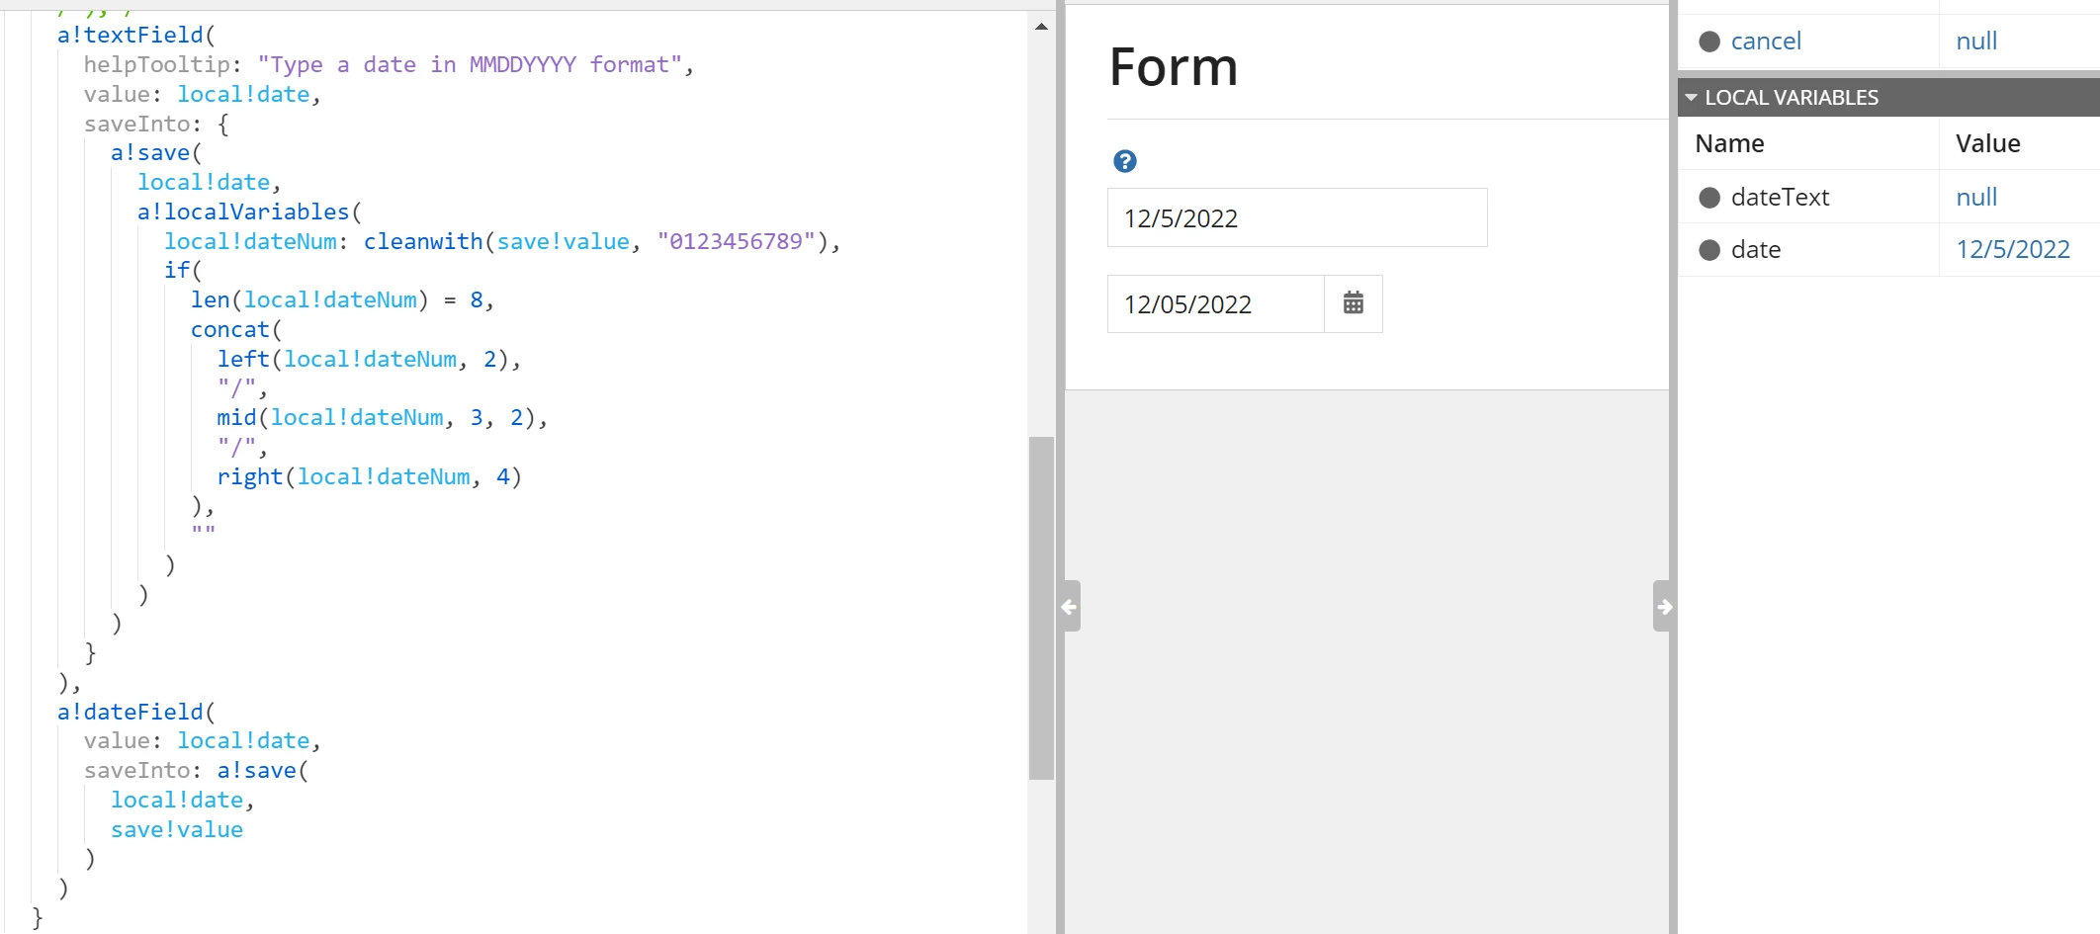
Task: Click the gray circle icon next to dateText
Action: [1709, 198]
